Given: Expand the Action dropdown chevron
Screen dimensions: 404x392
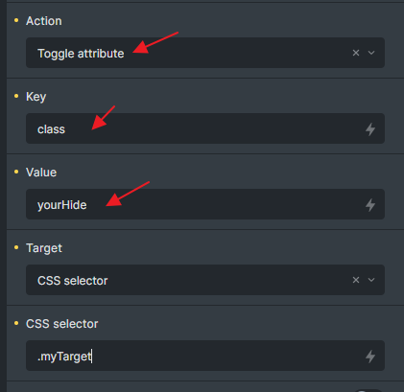Looking at the screenshot, I should click(x=371, y=53).
